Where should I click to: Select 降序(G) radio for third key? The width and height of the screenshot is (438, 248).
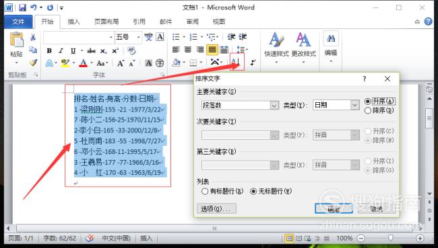click(x=368, y=170)
